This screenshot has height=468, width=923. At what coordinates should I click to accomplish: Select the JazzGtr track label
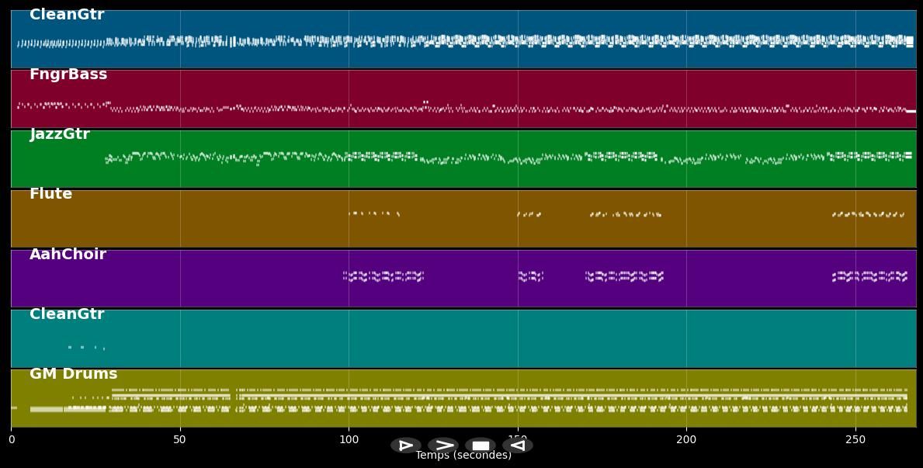(60, 134)
